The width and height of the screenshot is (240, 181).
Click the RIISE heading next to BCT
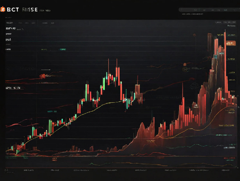[30, 10]
